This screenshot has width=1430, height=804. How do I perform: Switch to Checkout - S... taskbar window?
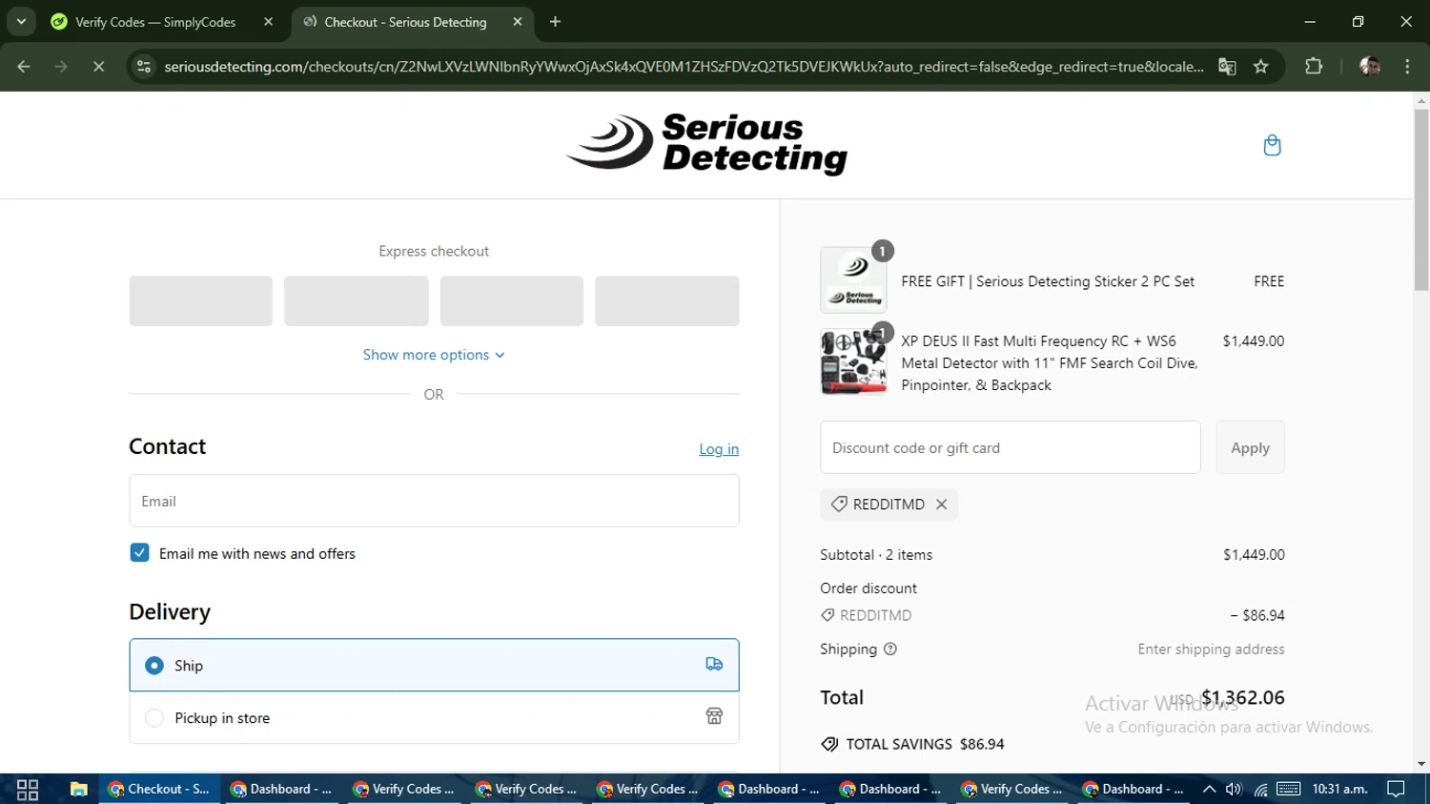click(159, 789)
